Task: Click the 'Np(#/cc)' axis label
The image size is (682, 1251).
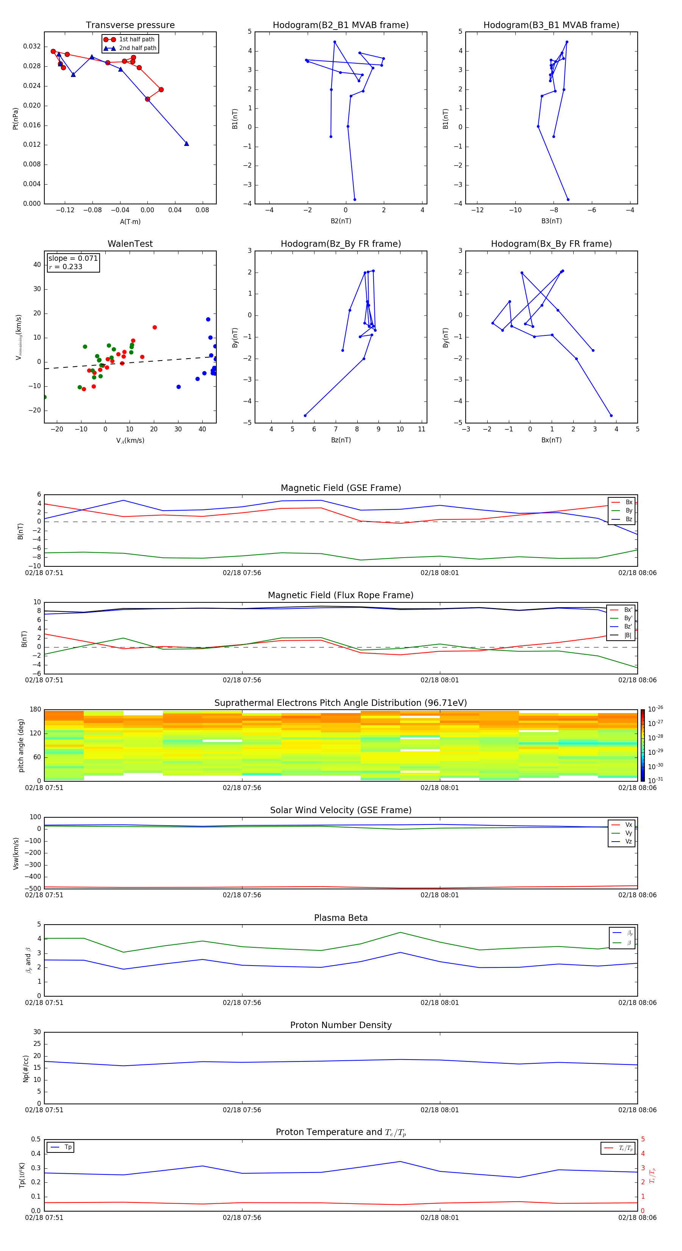Action: 26,1068
